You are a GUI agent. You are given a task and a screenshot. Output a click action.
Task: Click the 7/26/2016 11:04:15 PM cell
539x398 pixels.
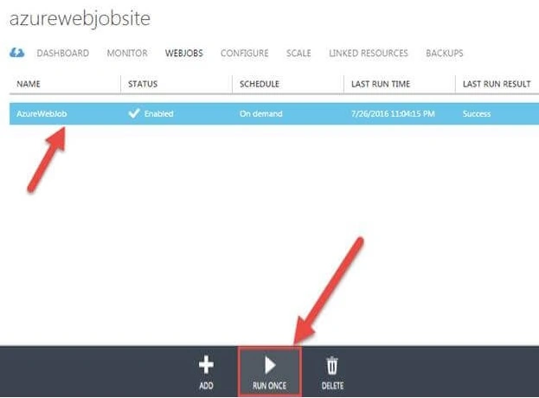click(x=393, y=113)
